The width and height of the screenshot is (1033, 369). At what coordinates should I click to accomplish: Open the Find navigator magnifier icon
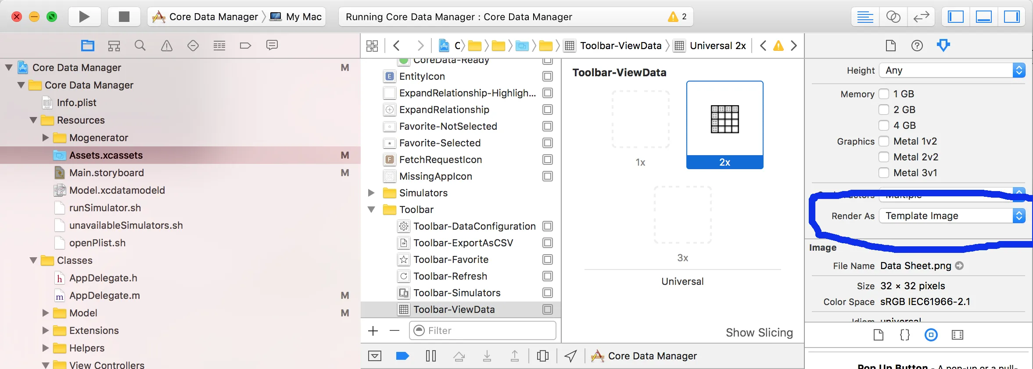click(x=140, y=46)
